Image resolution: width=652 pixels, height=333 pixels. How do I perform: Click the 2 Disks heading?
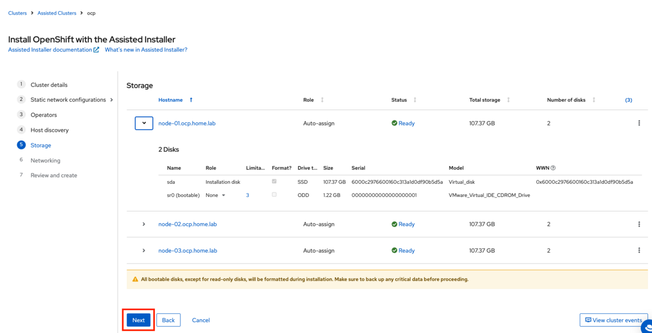pos(168,149)
